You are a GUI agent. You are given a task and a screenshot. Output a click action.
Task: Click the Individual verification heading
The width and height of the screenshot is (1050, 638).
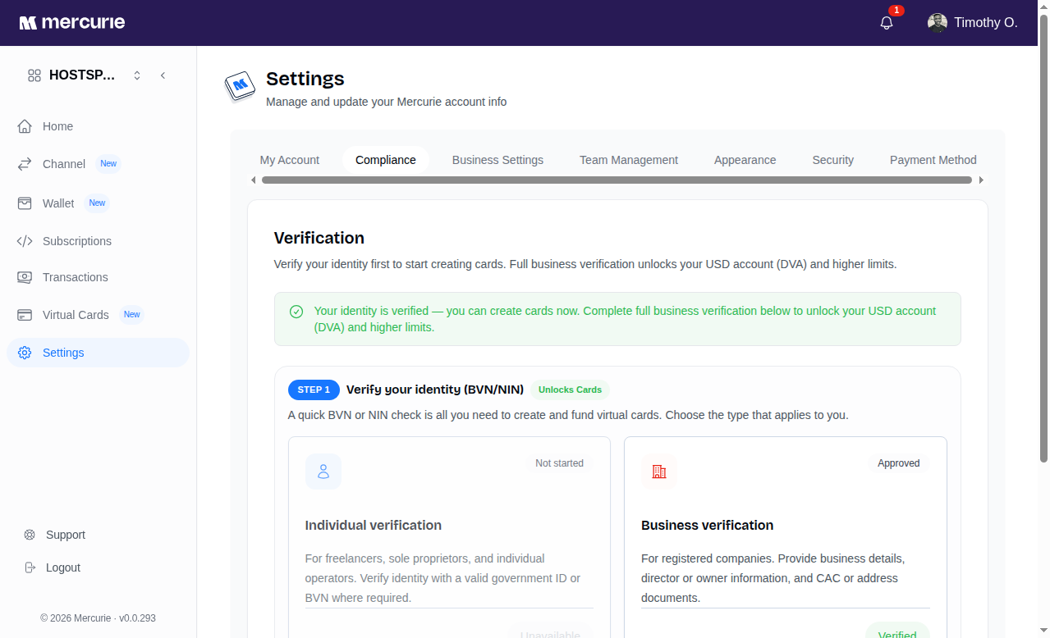pyautogui.click(x=374, y=525)
